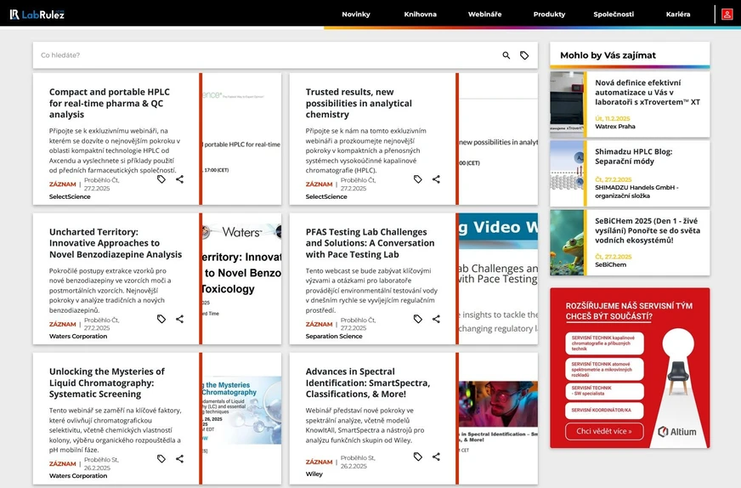741x488 pixels.
Task: Click the tag filter icon in search bar
Action: click(x=524, y=55)
